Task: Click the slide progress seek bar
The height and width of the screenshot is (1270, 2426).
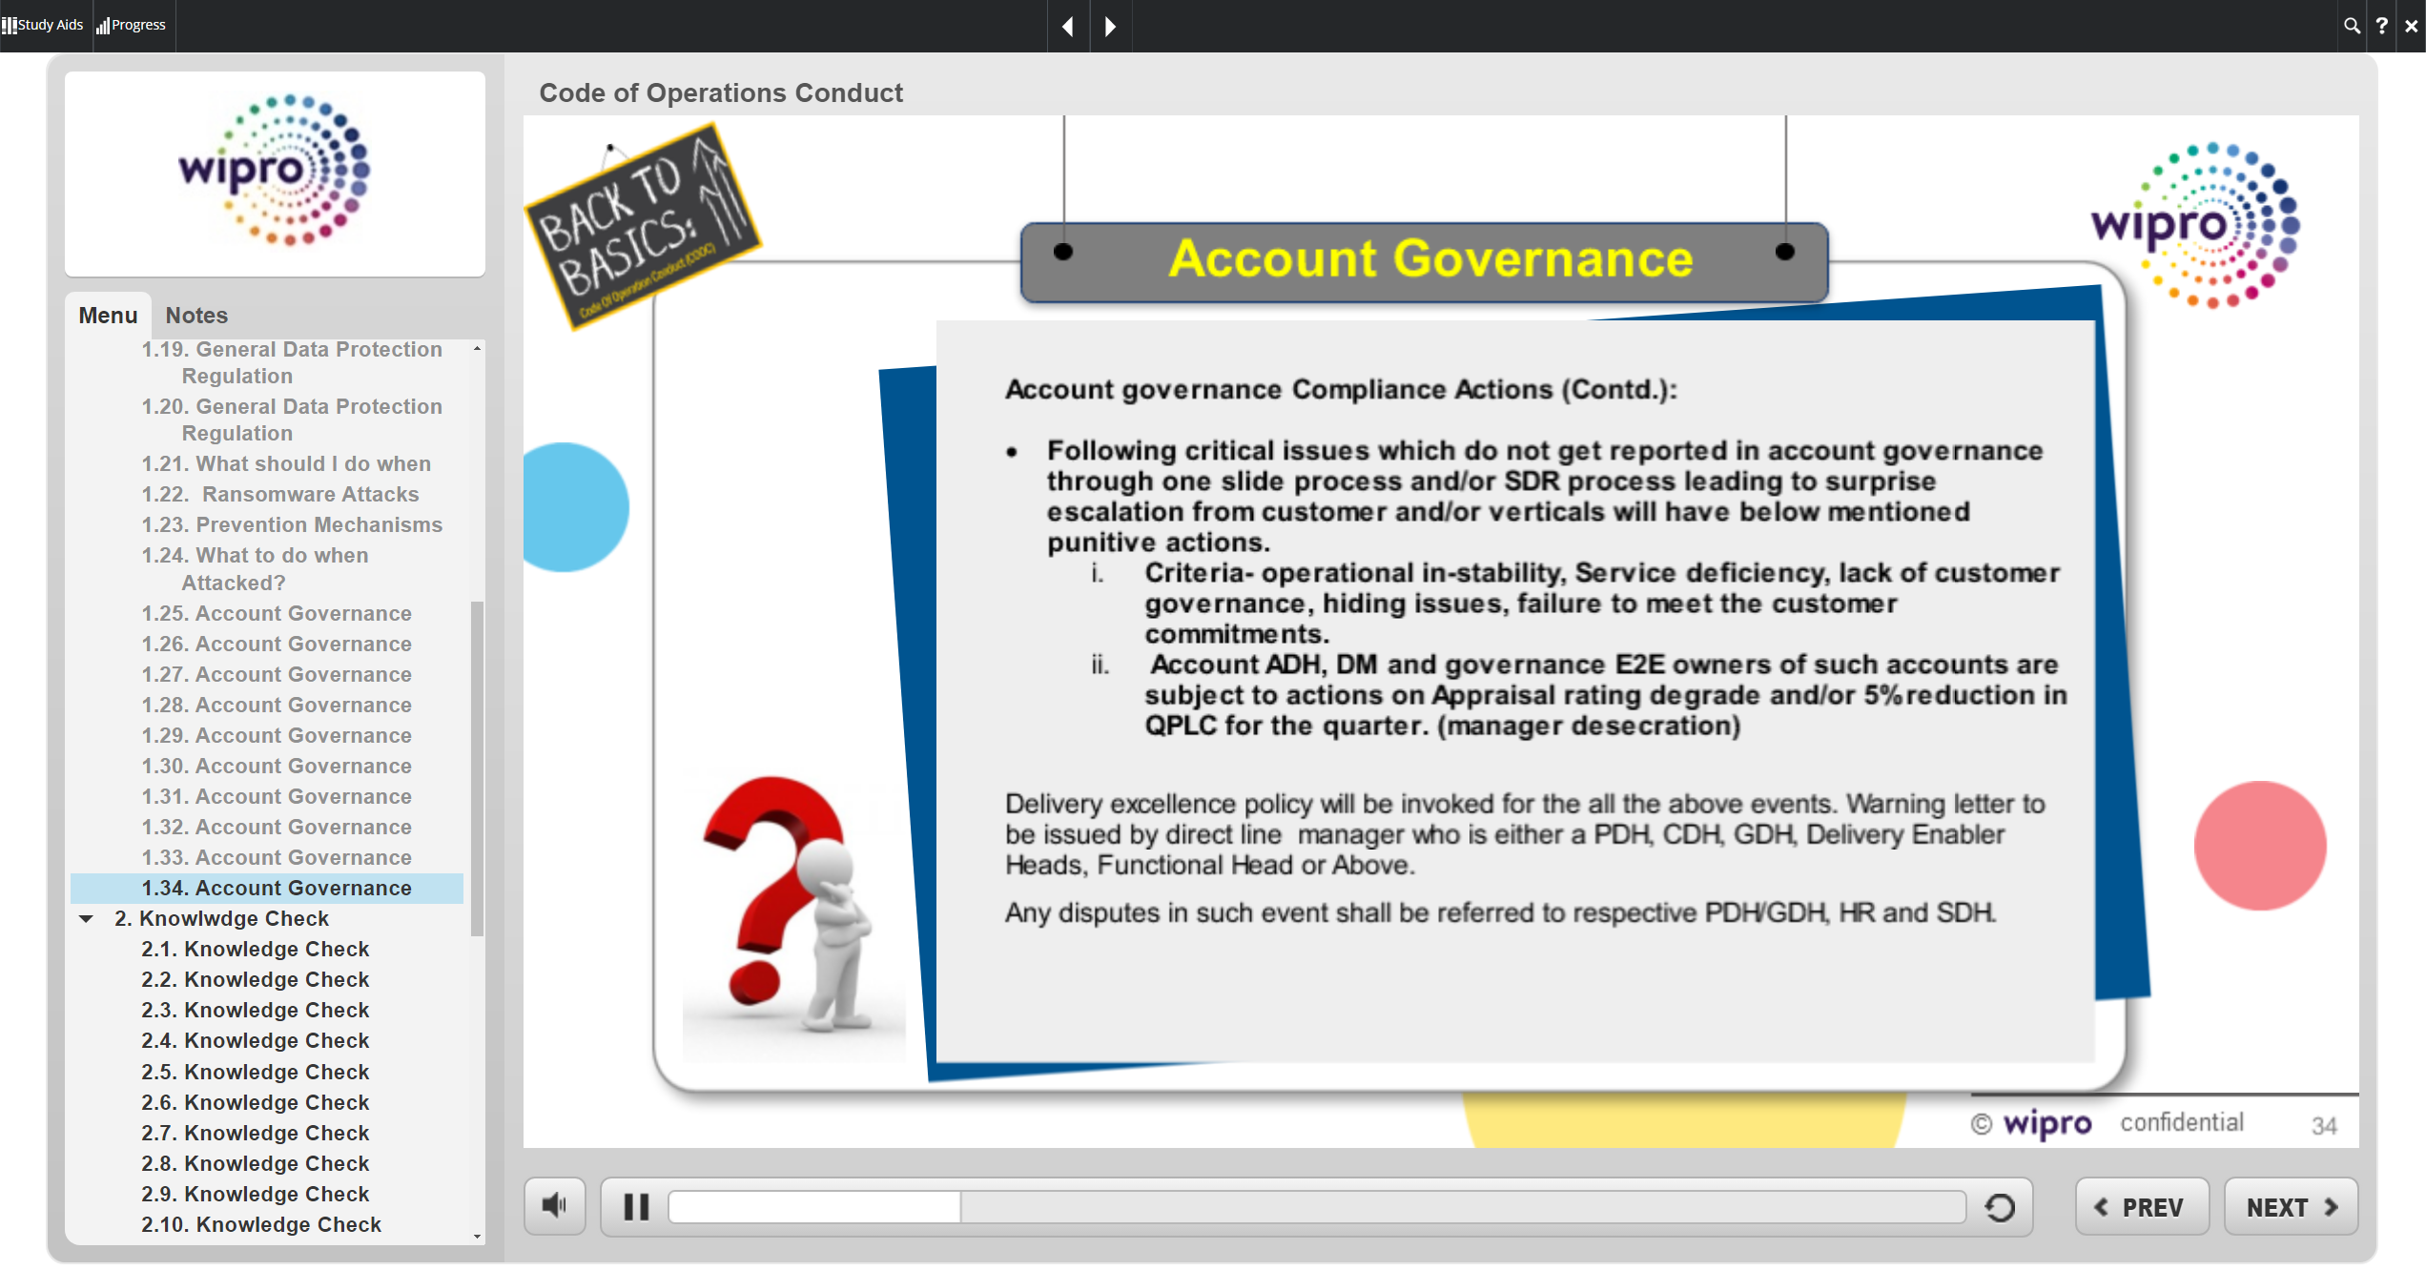Action: pyautogui.click(x=1316, y=1207)
